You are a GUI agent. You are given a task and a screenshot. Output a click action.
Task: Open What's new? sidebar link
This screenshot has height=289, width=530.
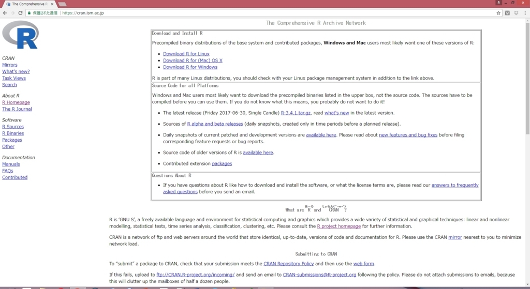[x=16, y=71]
